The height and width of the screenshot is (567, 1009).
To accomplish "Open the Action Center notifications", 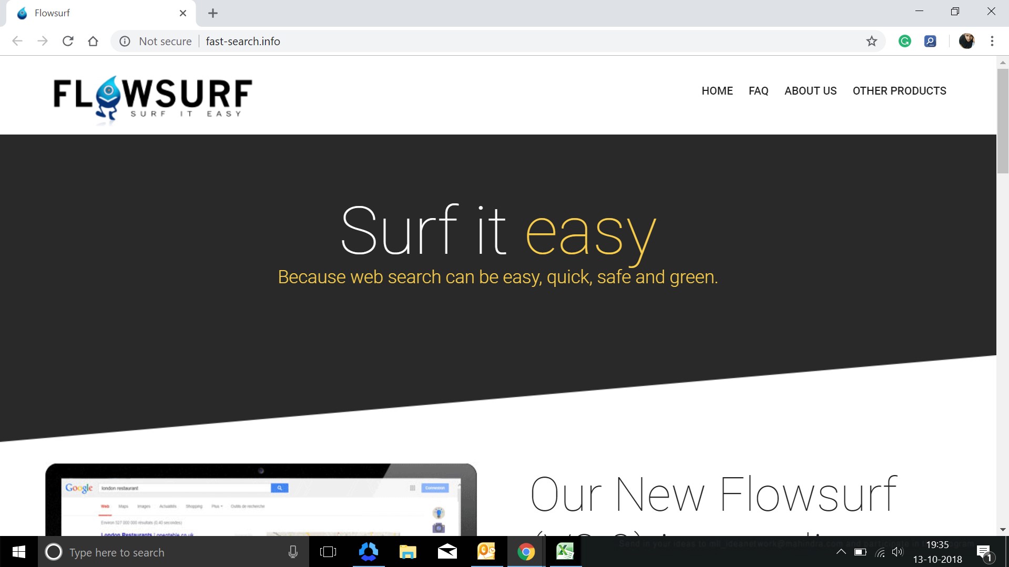I will [984, 552].
